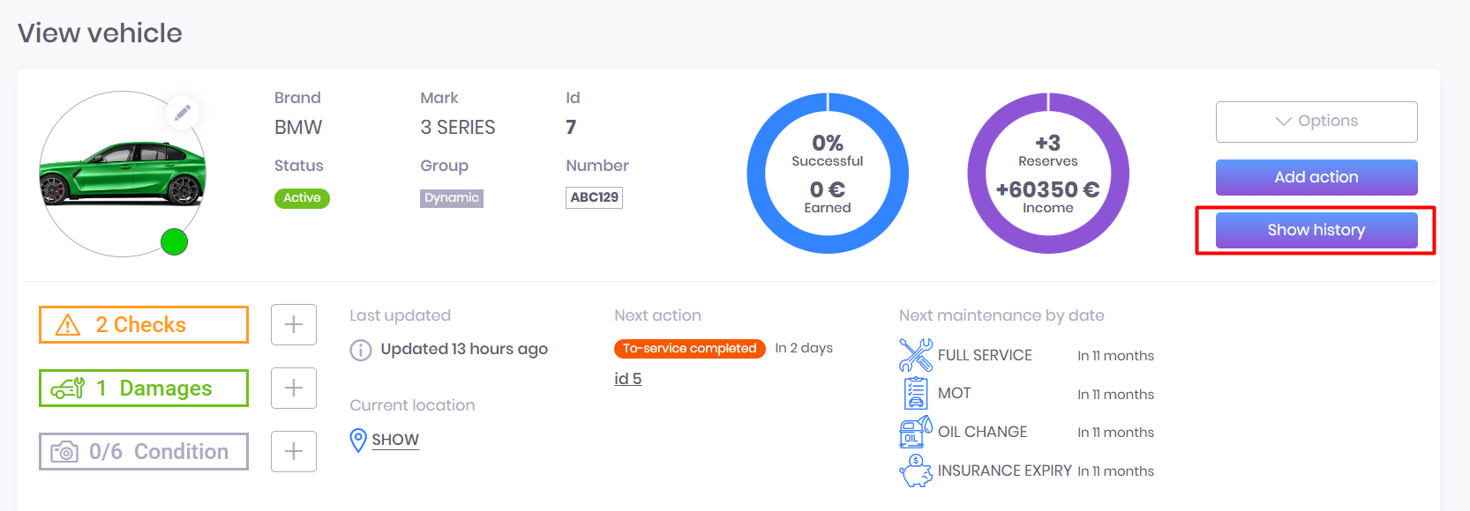Click the green status dot on vehicle
The width and height of the screenshot is (1470, 511).
[175, 241]
